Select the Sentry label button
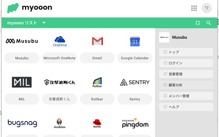219x137 pixels. (134, 99)
